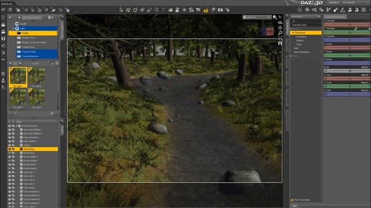371x208 pixels.
Task: Toggle visibility eye of Tree Ash 1
Action: (9, 172)
